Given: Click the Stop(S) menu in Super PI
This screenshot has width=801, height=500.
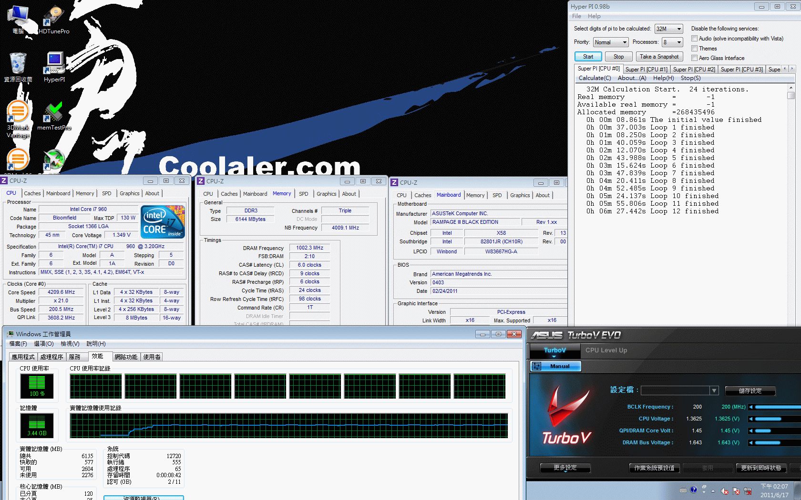Looking at the screenshot, I should point(690,78).
